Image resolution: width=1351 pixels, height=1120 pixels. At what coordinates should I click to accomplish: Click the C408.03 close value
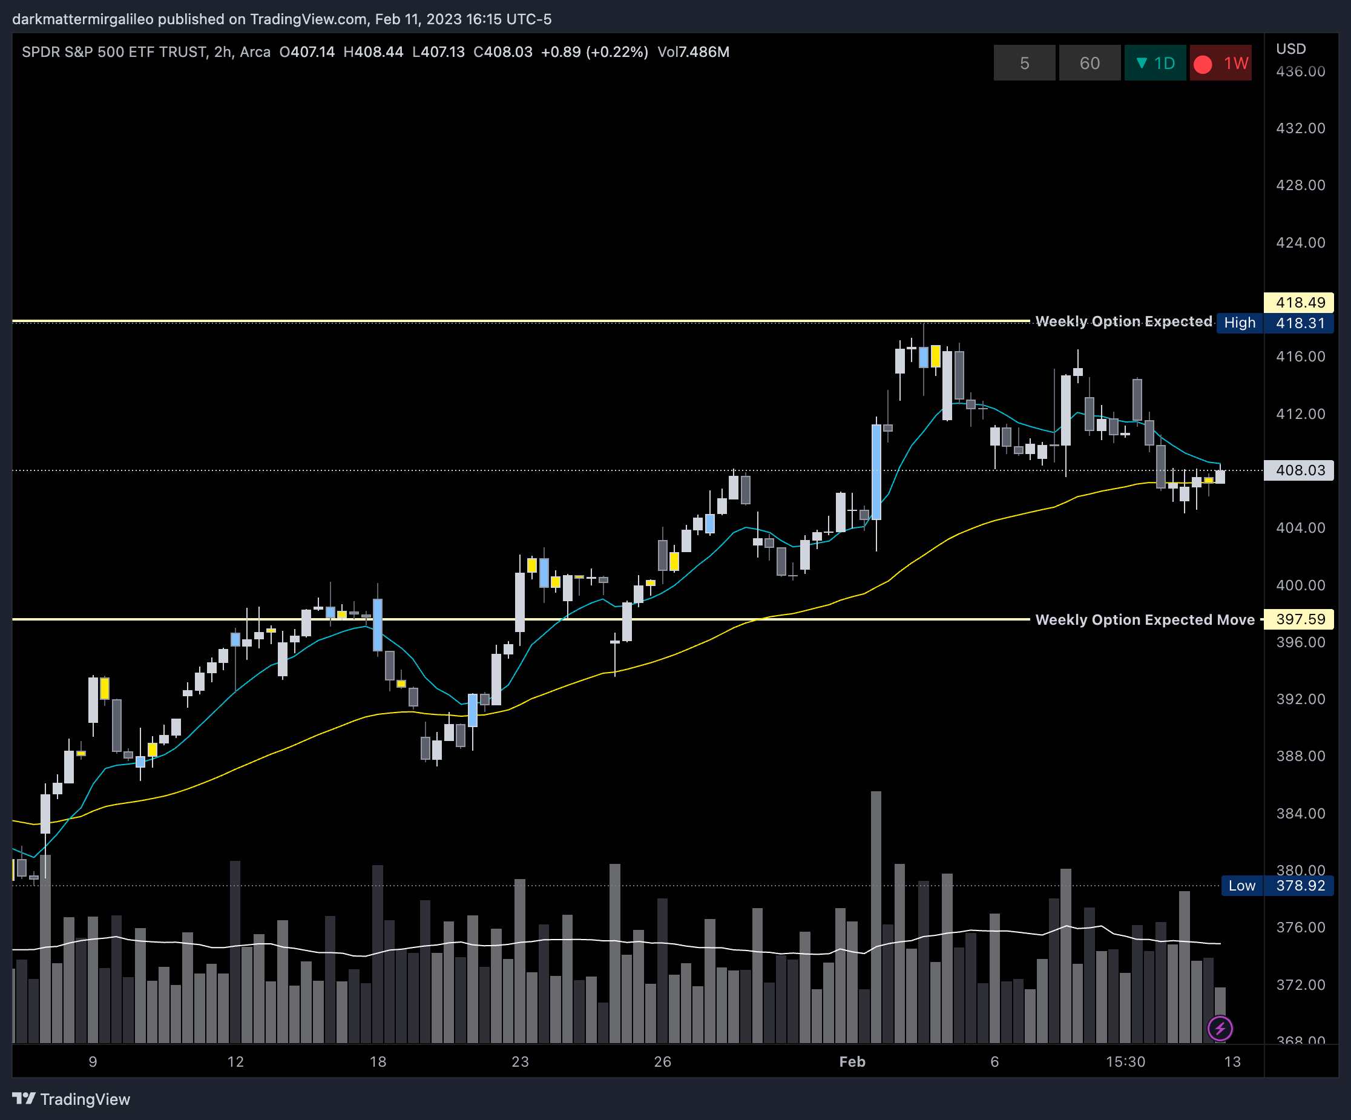(x=503, y=52)
